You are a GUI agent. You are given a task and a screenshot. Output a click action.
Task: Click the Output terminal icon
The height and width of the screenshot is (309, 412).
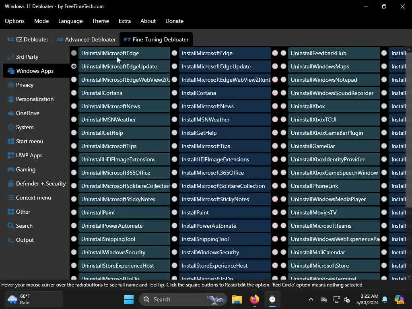(x=10, y=240)
